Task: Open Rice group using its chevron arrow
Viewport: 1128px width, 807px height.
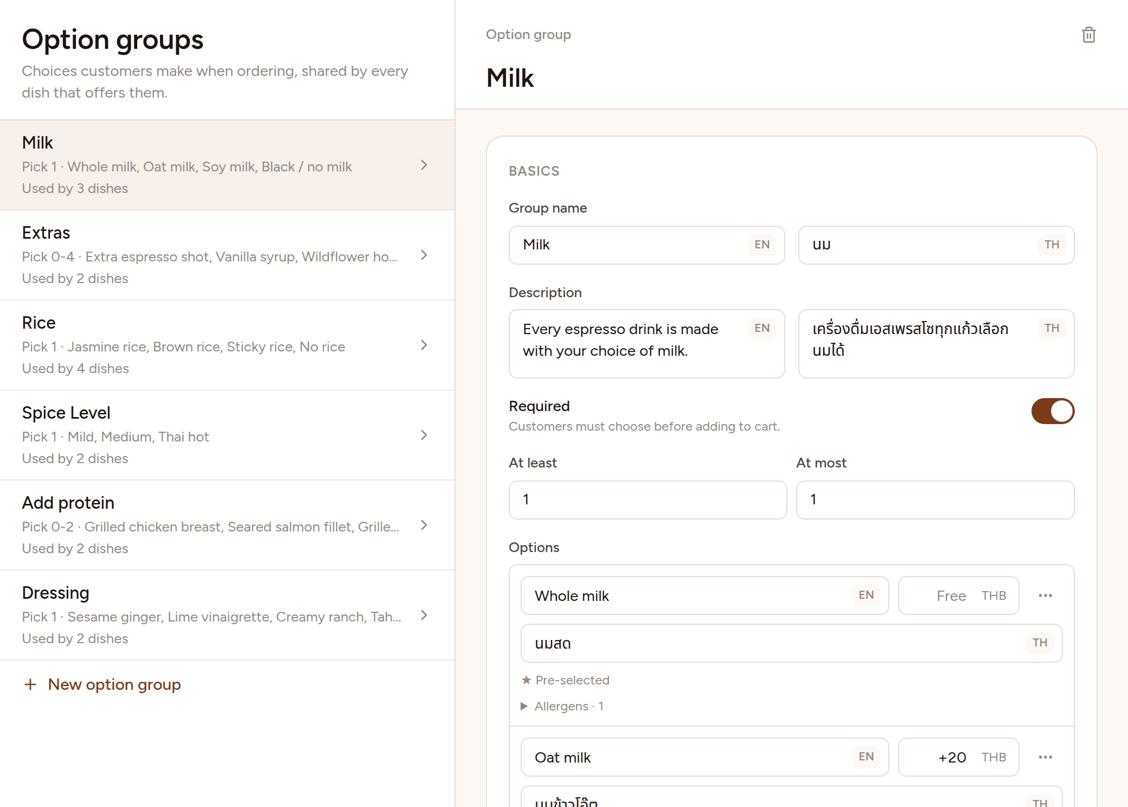Action: tap(424, 345)
